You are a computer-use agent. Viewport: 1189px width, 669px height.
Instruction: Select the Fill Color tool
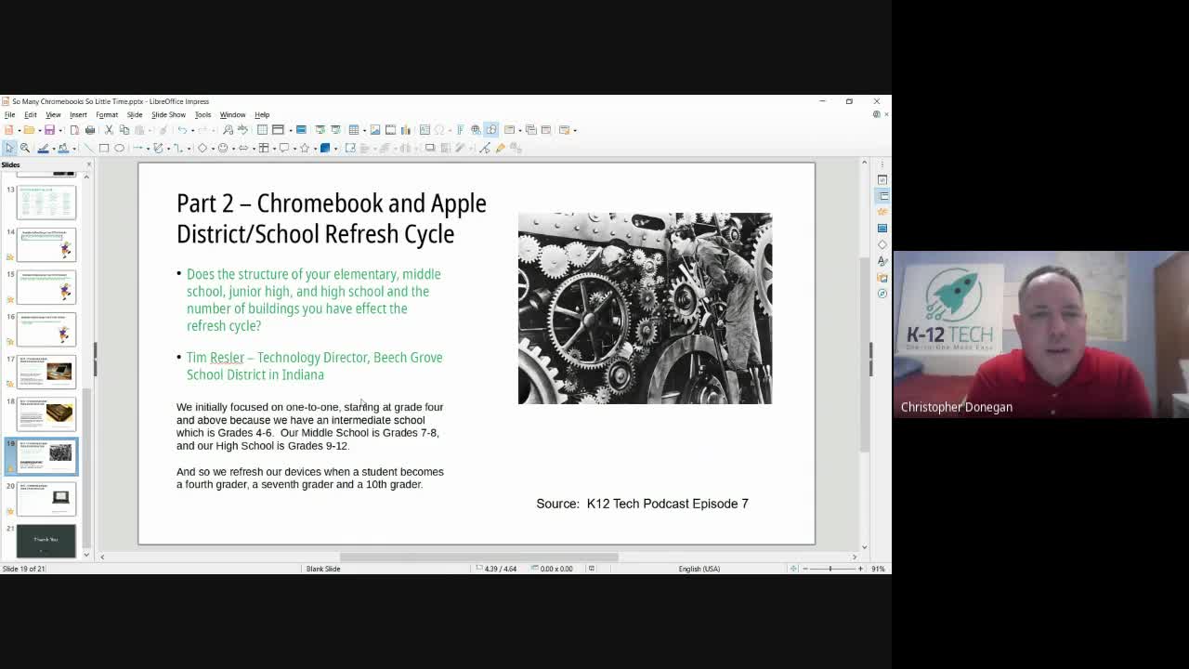[63, 149]
